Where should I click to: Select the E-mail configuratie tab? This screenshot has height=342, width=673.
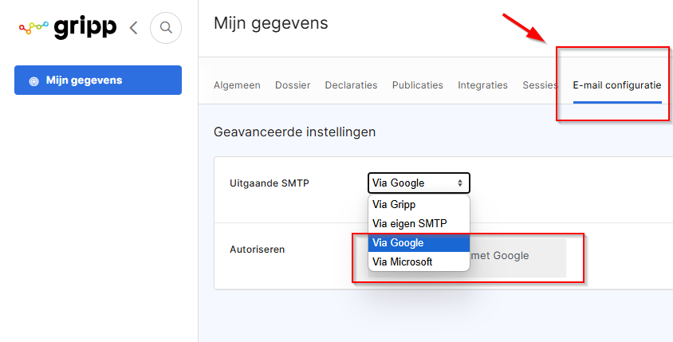click(617, 85)
